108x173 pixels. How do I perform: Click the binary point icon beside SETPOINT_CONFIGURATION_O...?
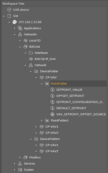coord(52,102)
